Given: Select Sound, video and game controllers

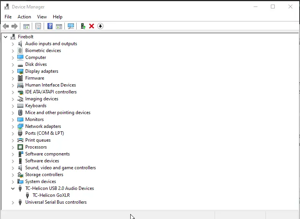Looking at the screenshot, I should (60, 168).
